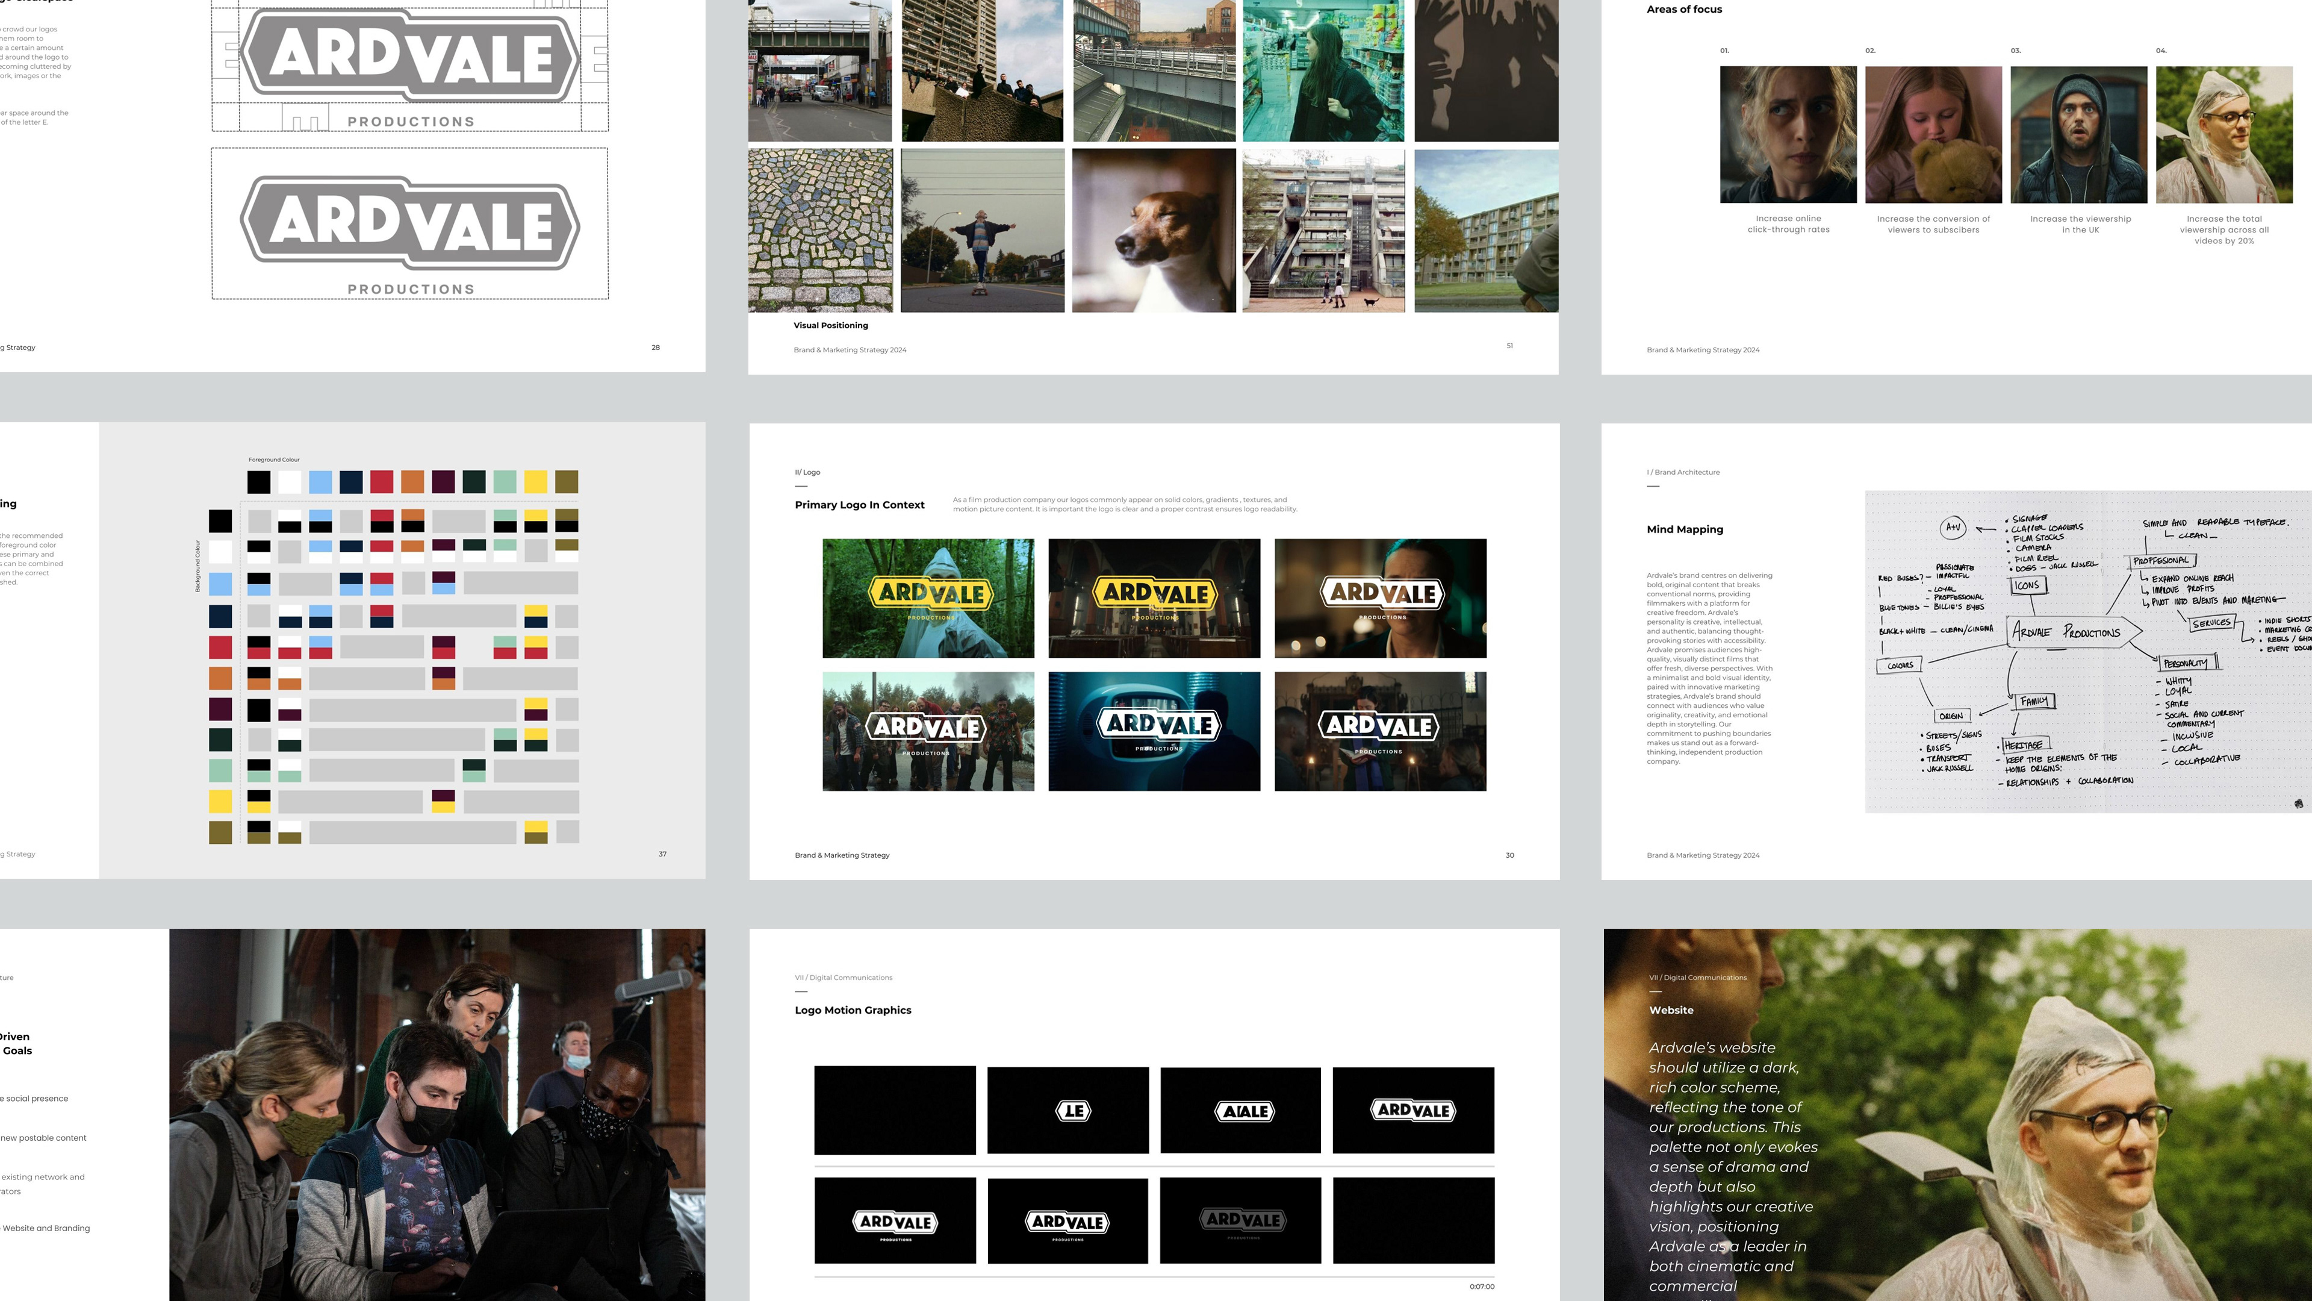This screenshot has height=1301, width=2312.
Task: Click the 'Visual Positioning' caption
Action: (830, 325)
